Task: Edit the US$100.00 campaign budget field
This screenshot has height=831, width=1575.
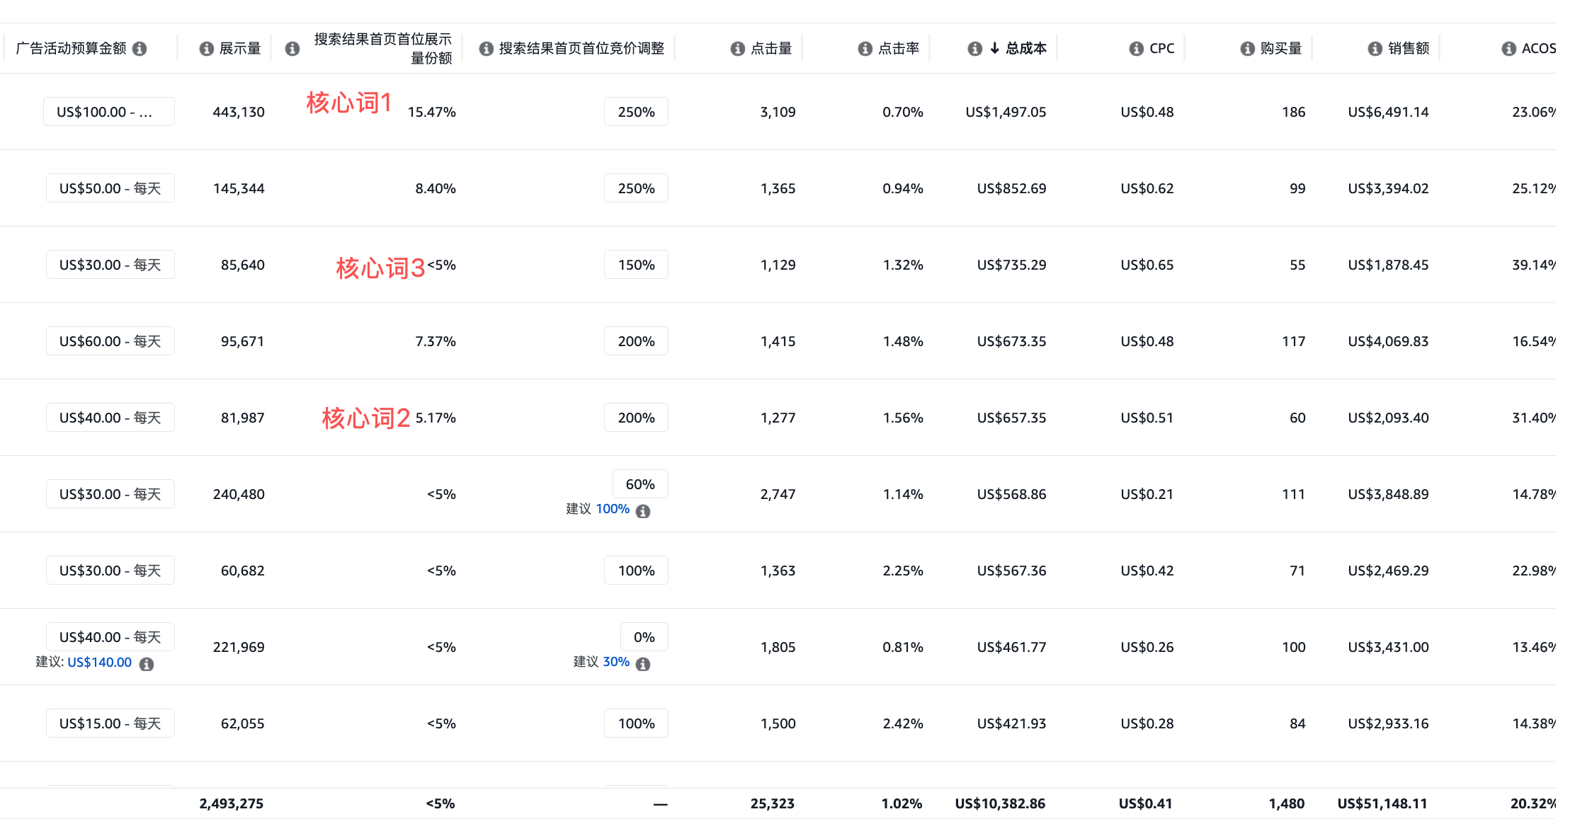Action: (109, 112)
